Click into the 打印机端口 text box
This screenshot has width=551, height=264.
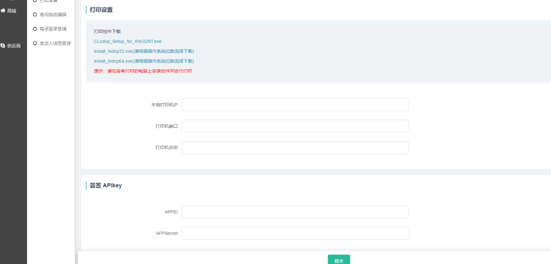pyautogui.click(x=294, y=126)
